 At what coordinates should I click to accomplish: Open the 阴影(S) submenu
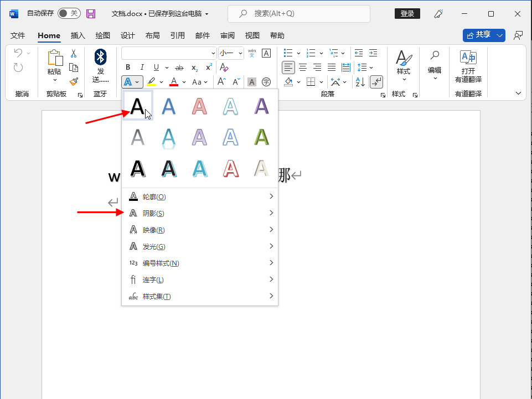(x=200, y=213)
